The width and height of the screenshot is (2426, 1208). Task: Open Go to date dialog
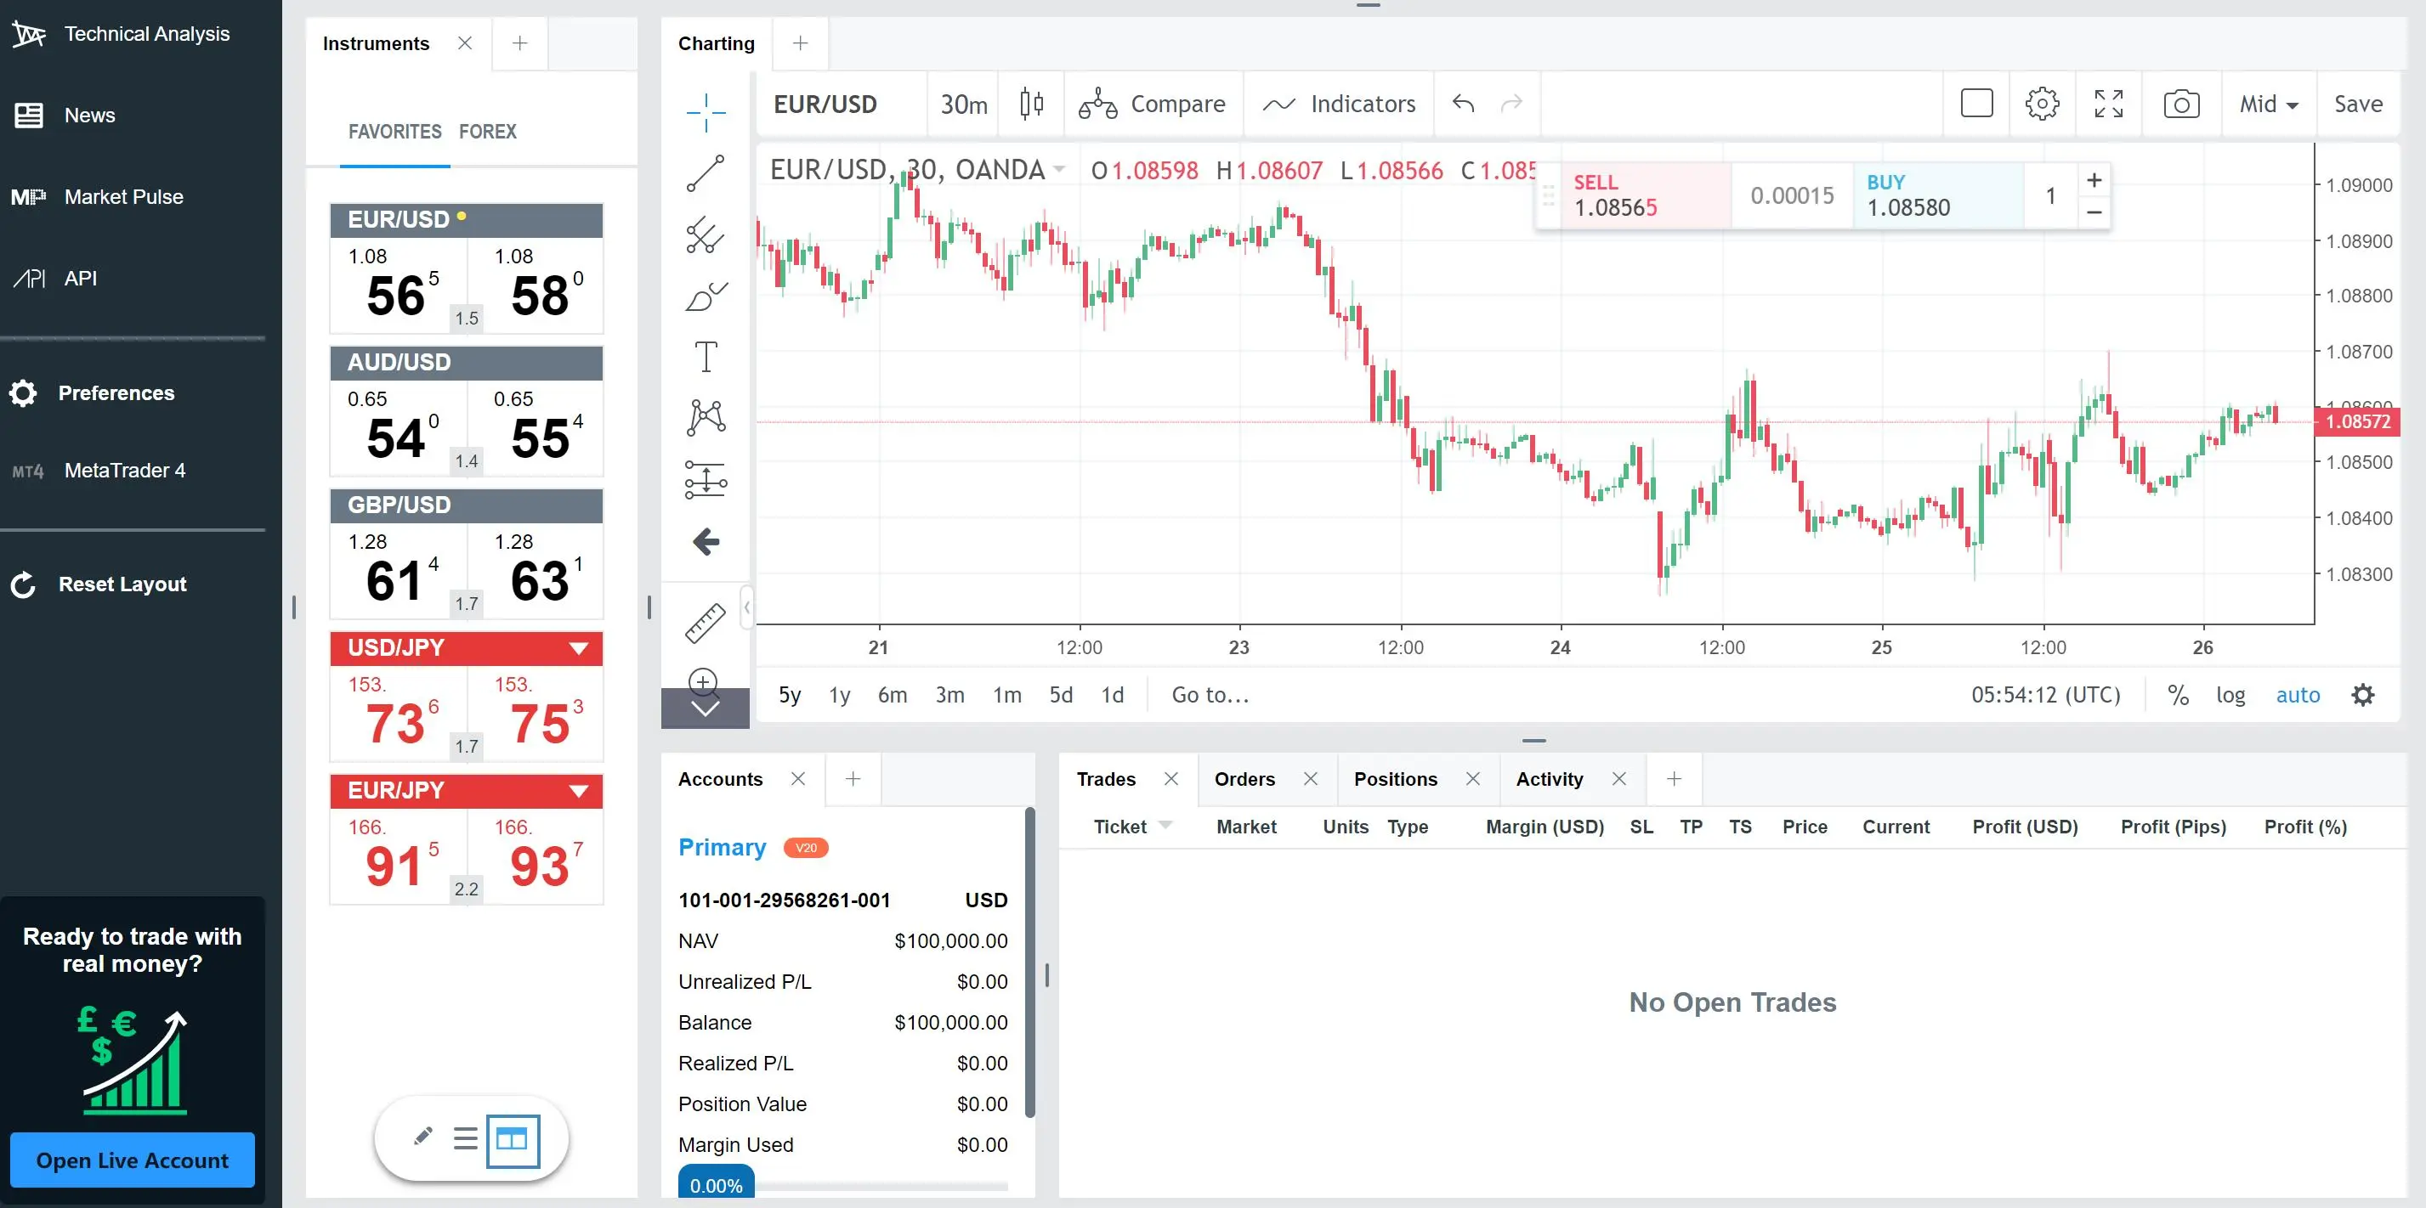(1210, 695)
